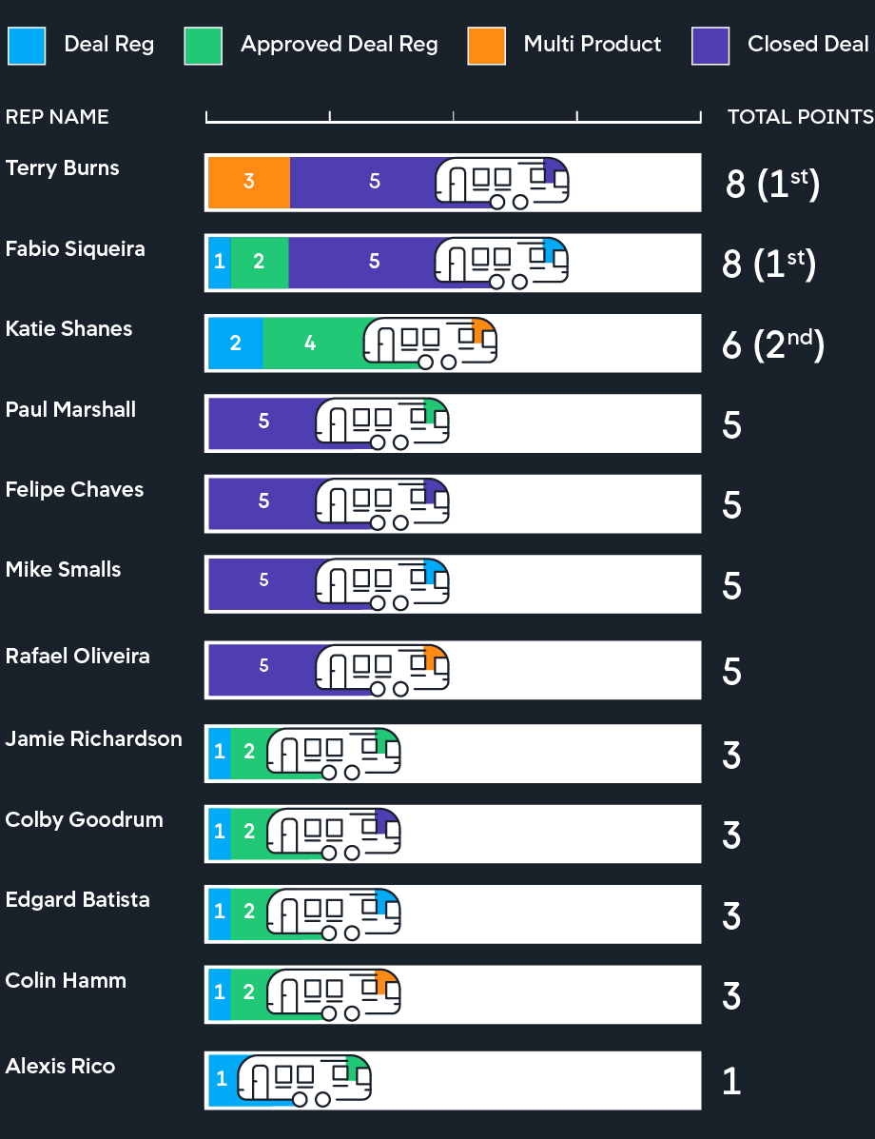Screen dimensions: 875x1139
Task: Click Felipe Chaves' total points value
Action: click(731, 505)
